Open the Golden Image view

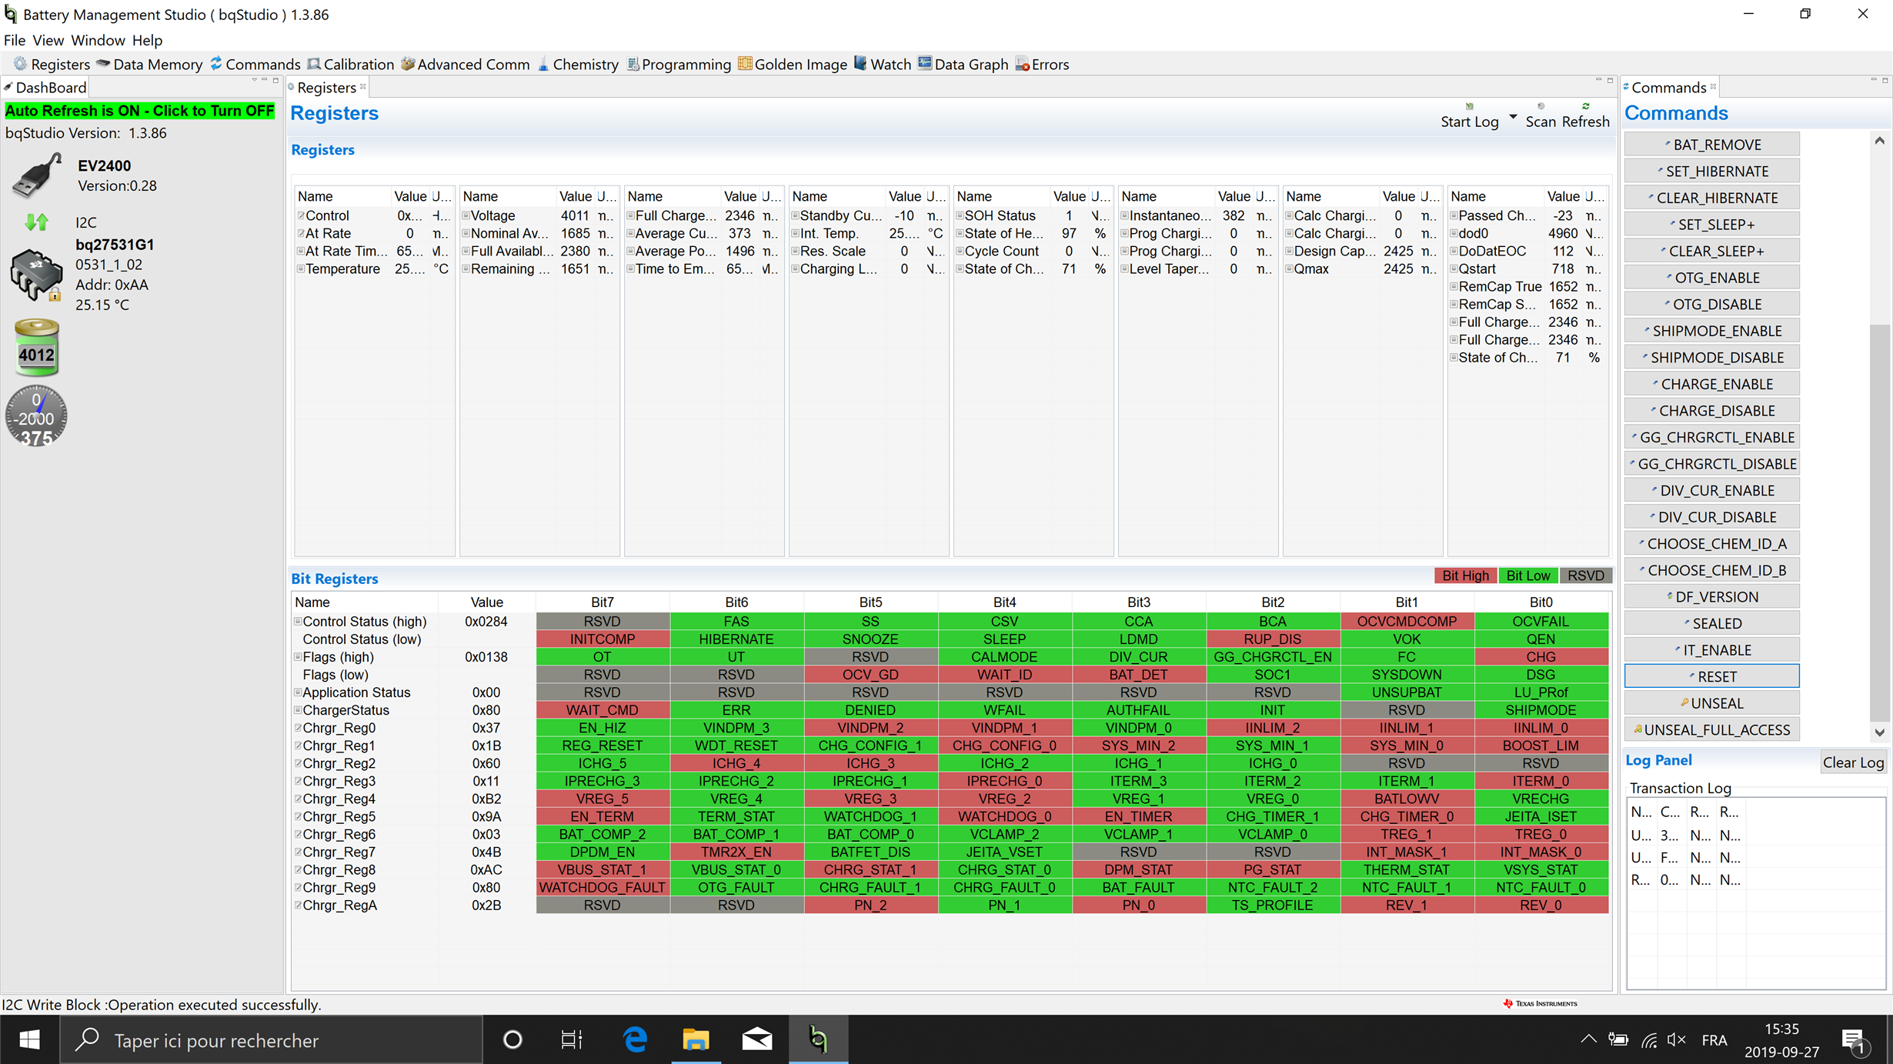coord(792,65)
